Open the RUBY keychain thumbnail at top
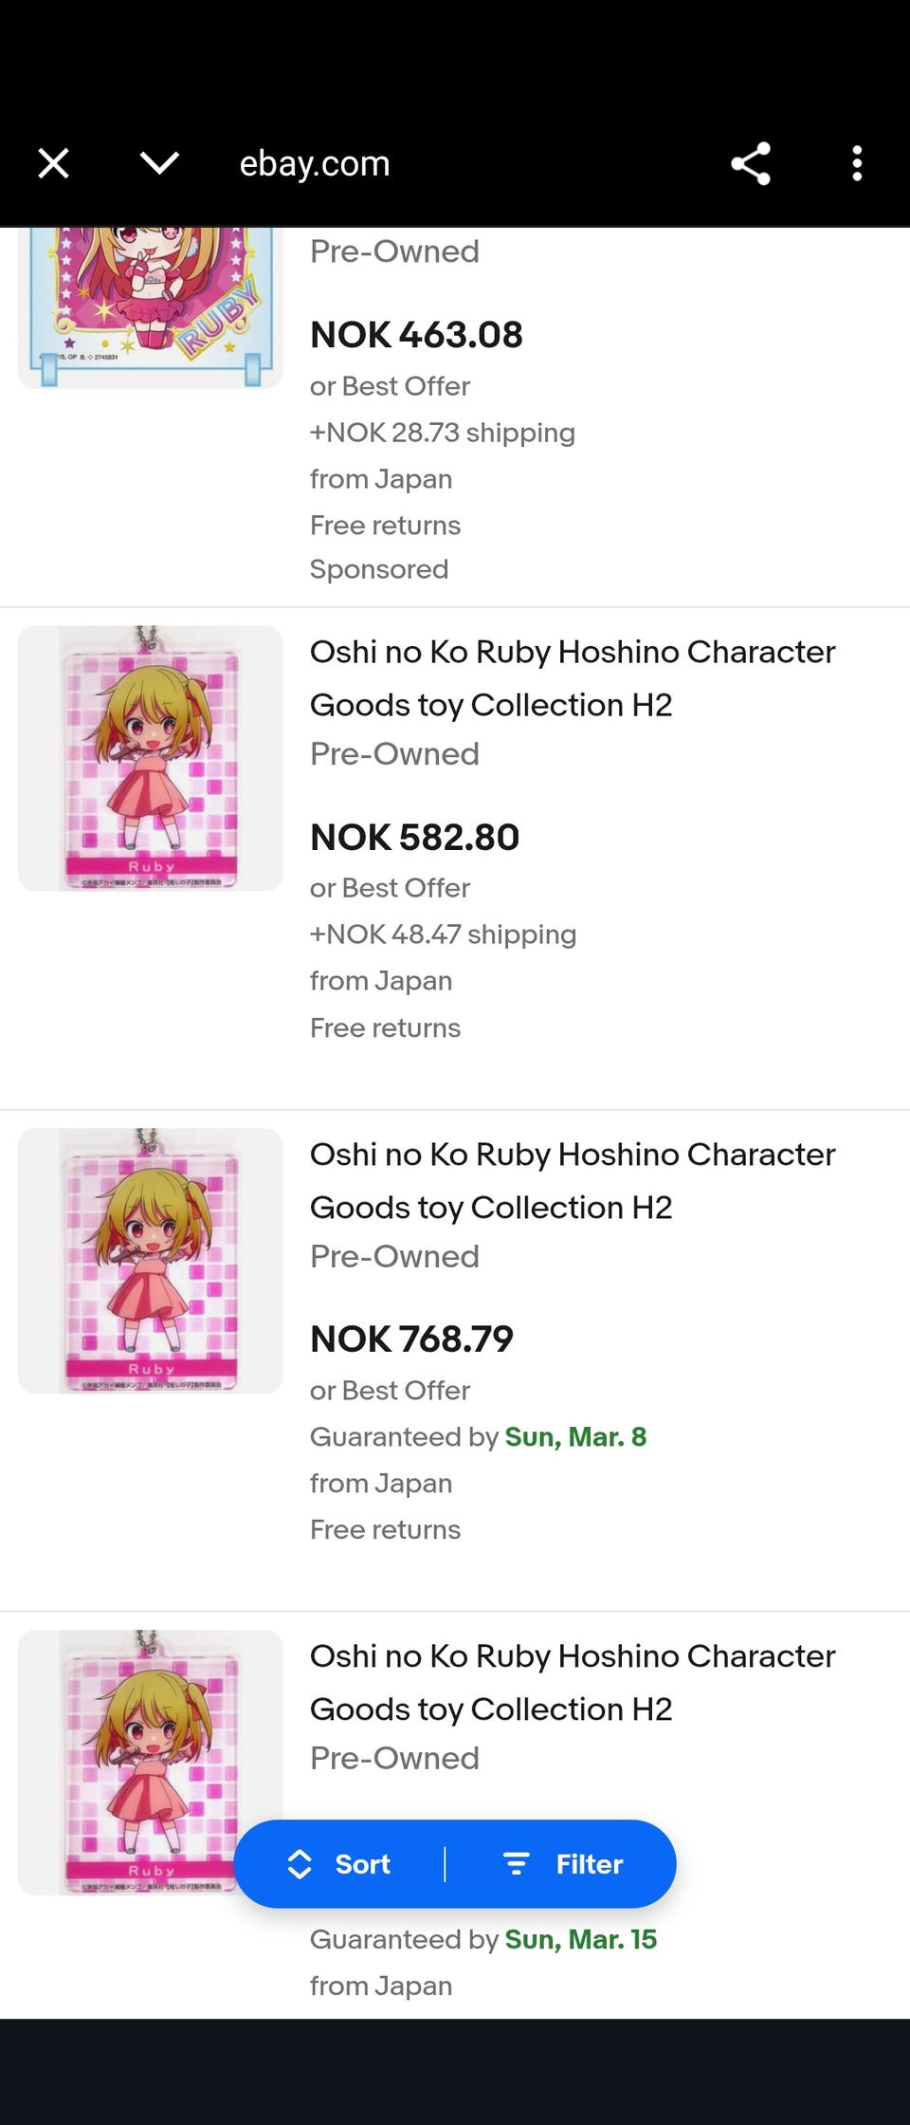 tap(150, 305)
